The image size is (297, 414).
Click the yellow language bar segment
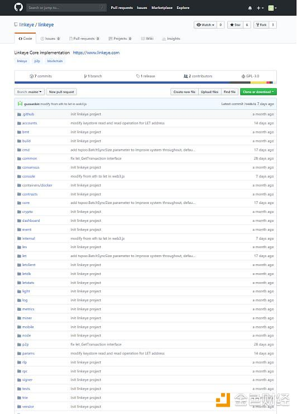click(x=258, y=83)
